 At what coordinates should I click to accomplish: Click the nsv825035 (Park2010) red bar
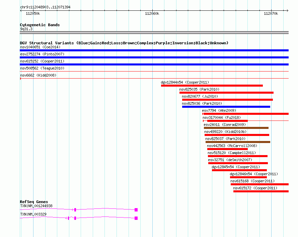point(227,93)
